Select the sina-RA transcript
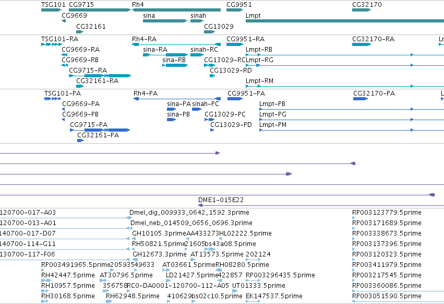Image resolution: width=444 pixels, height=304 pixels. [165, 55]
